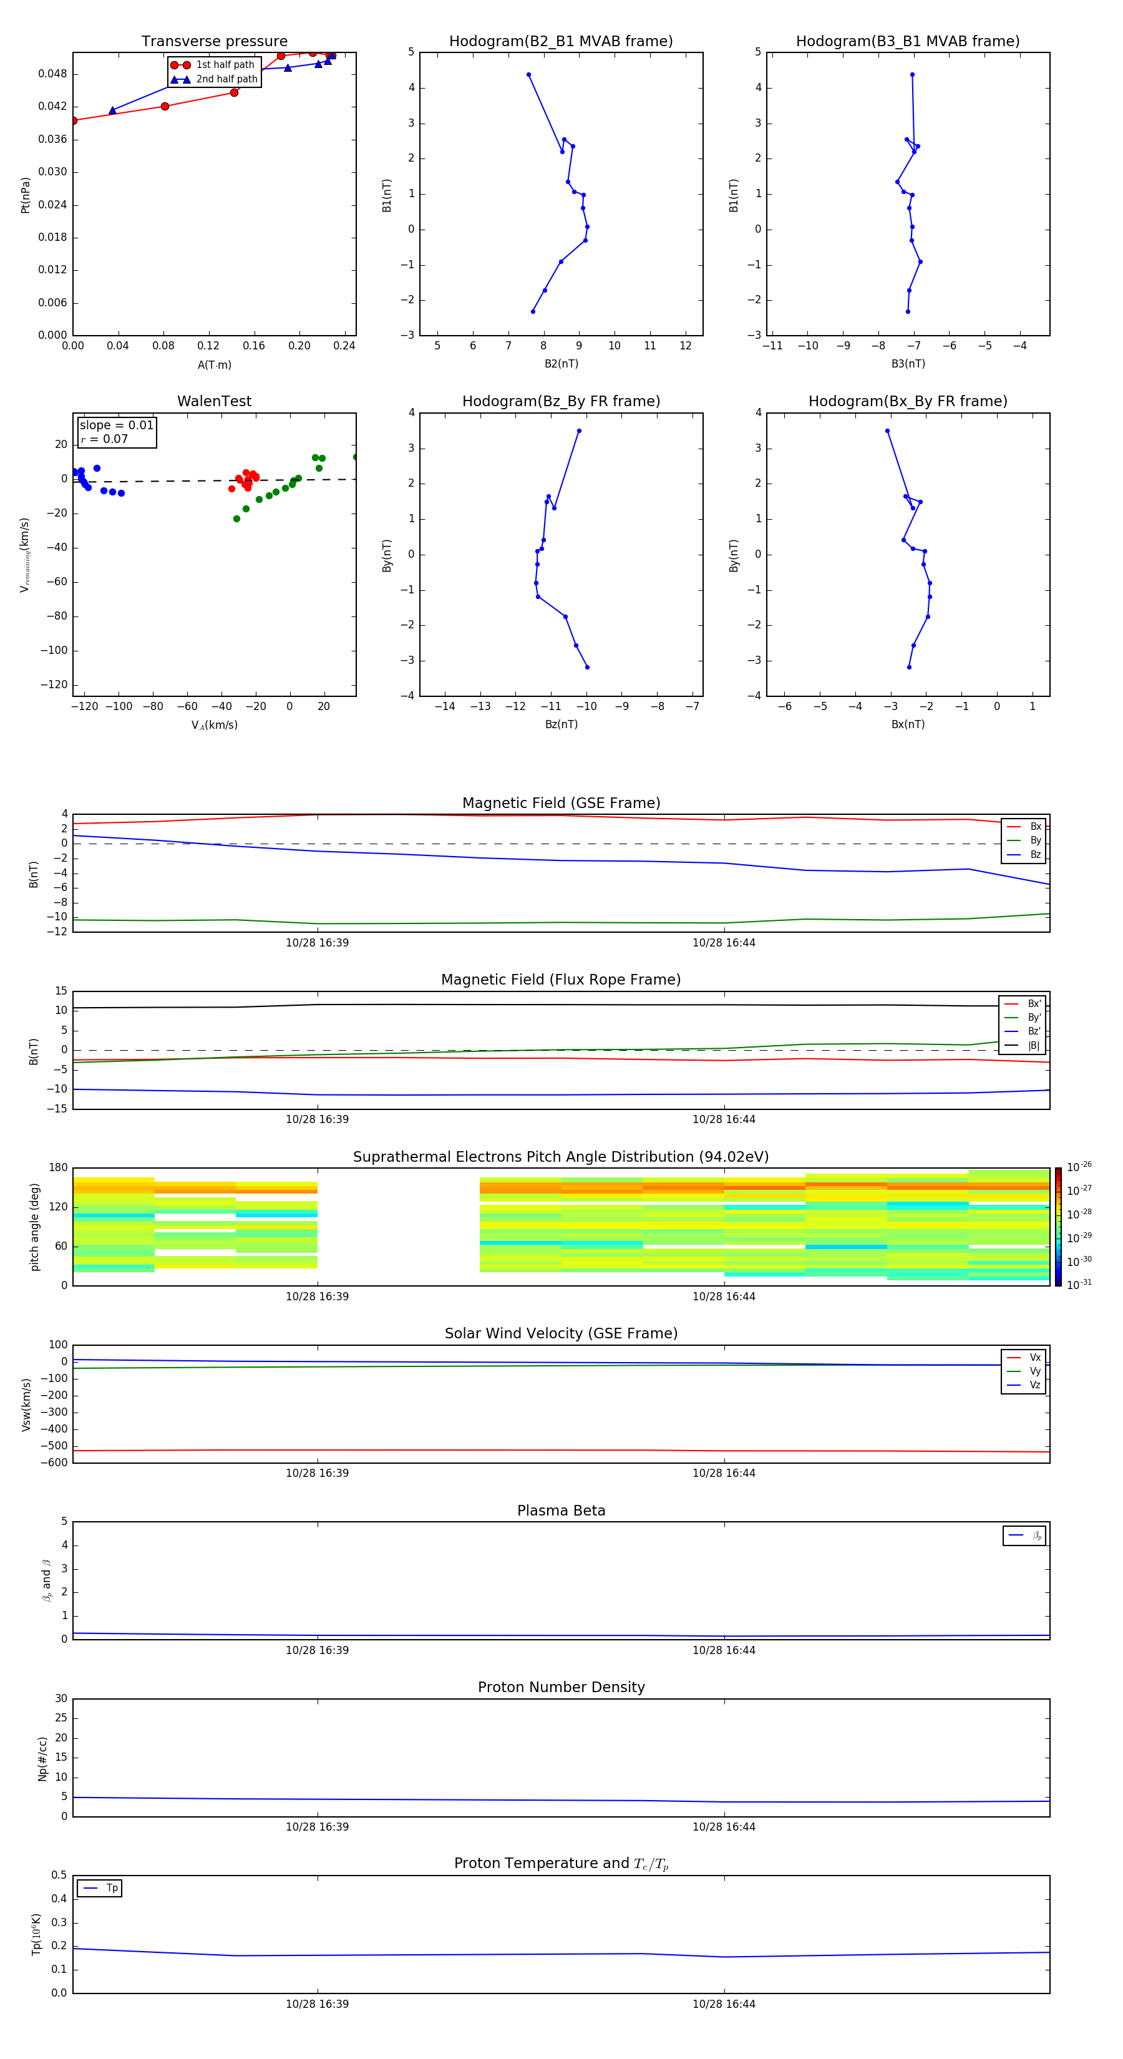The height and width of the screenshot is (2059, 1123).
Task: Click the 'Hodogram(B3_B1 MVAB frame)' title
Action: click(908, 42)
